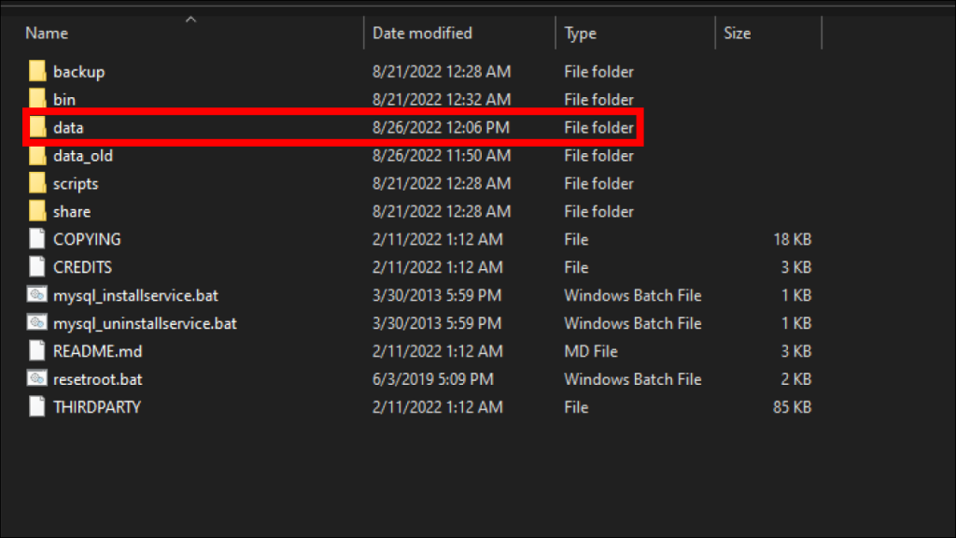Sort files by the Name column header
Viewport: 956px width, 538px height.
pos(47,33)
